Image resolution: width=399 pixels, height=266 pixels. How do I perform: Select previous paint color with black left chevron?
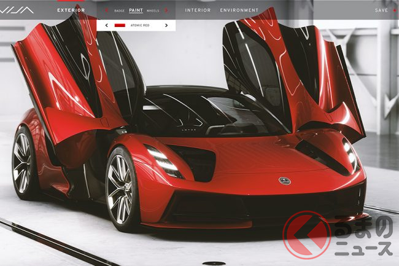click(106, 26)
